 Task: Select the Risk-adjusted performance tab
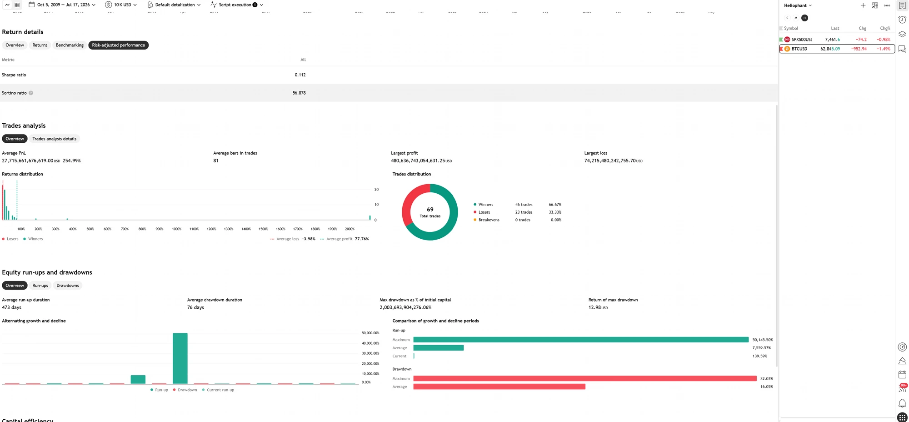coord(118,45)
